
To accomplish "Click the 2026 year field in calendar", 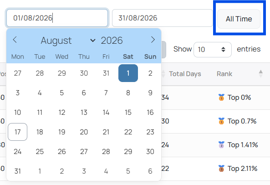I will (x=112, y=41).
